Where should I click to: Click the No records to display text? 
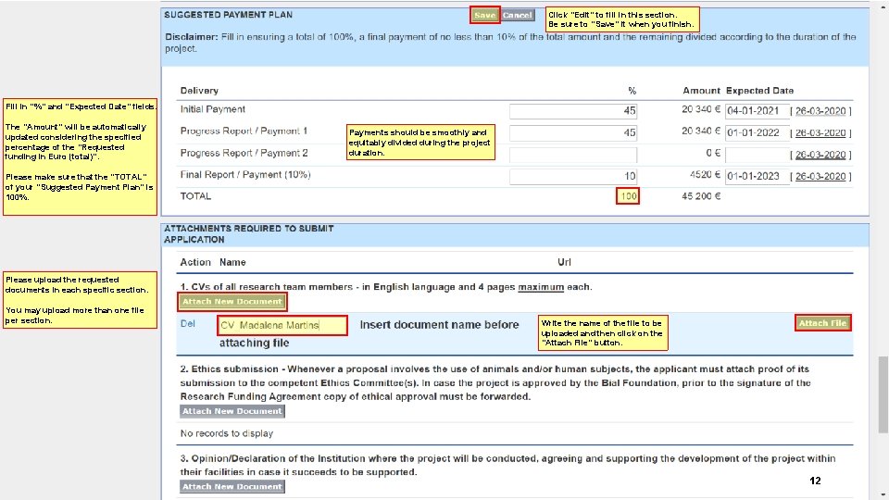227,433
